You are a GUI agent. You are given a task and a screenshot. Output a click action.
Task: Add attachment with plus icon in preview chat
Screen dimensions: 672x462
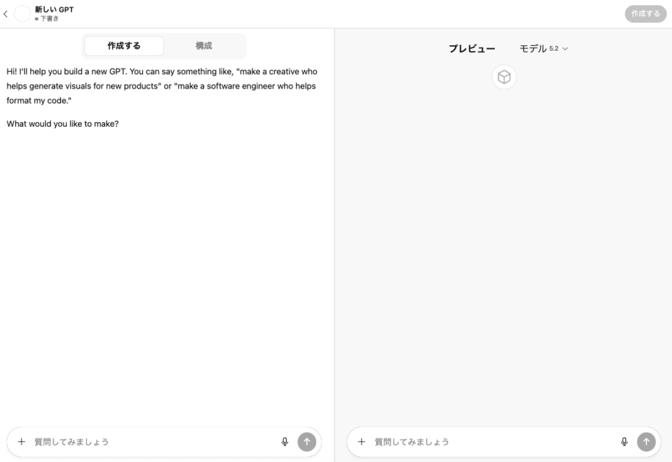point(362,442)
